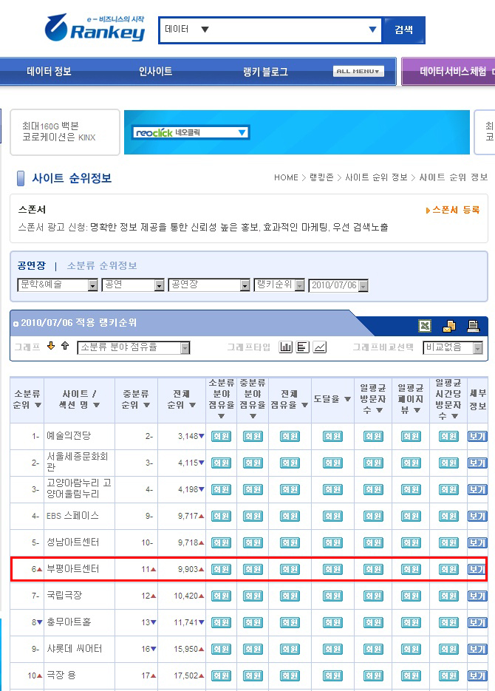Image resolution: width=495 pixels, height=691 pixels.
Task: Switch to 소분류 순위정보 tab
Action: tap(102, 266)
